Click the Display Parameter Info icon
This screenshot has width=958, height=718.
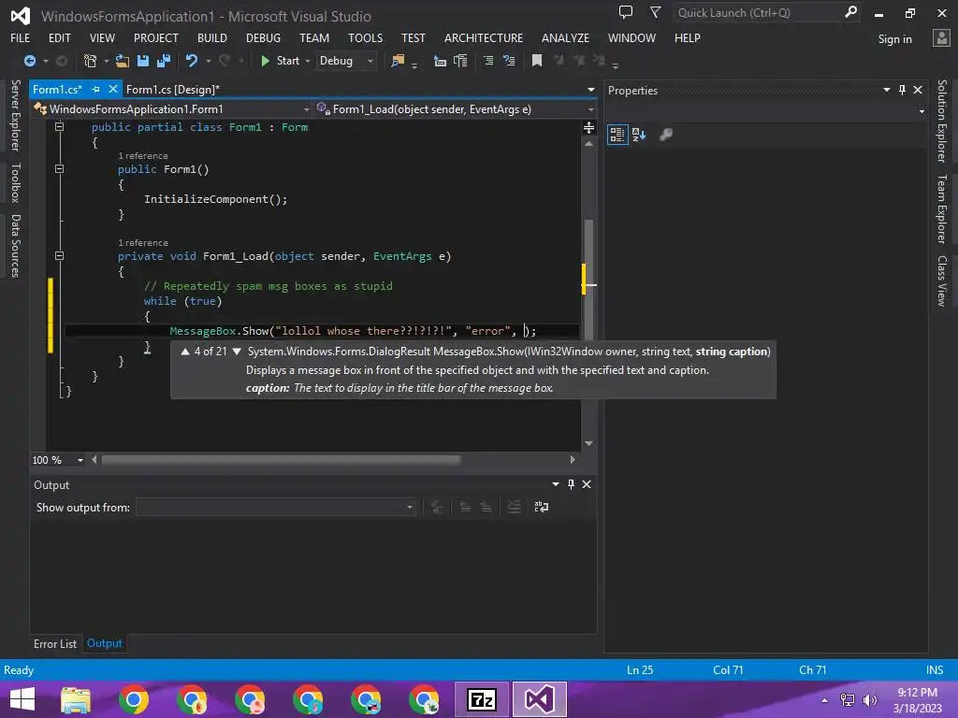point(460,61)
